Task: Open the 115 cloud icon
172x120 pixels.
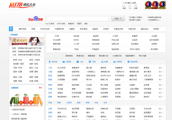Action: pyautogui.click(x=130, y=6)
